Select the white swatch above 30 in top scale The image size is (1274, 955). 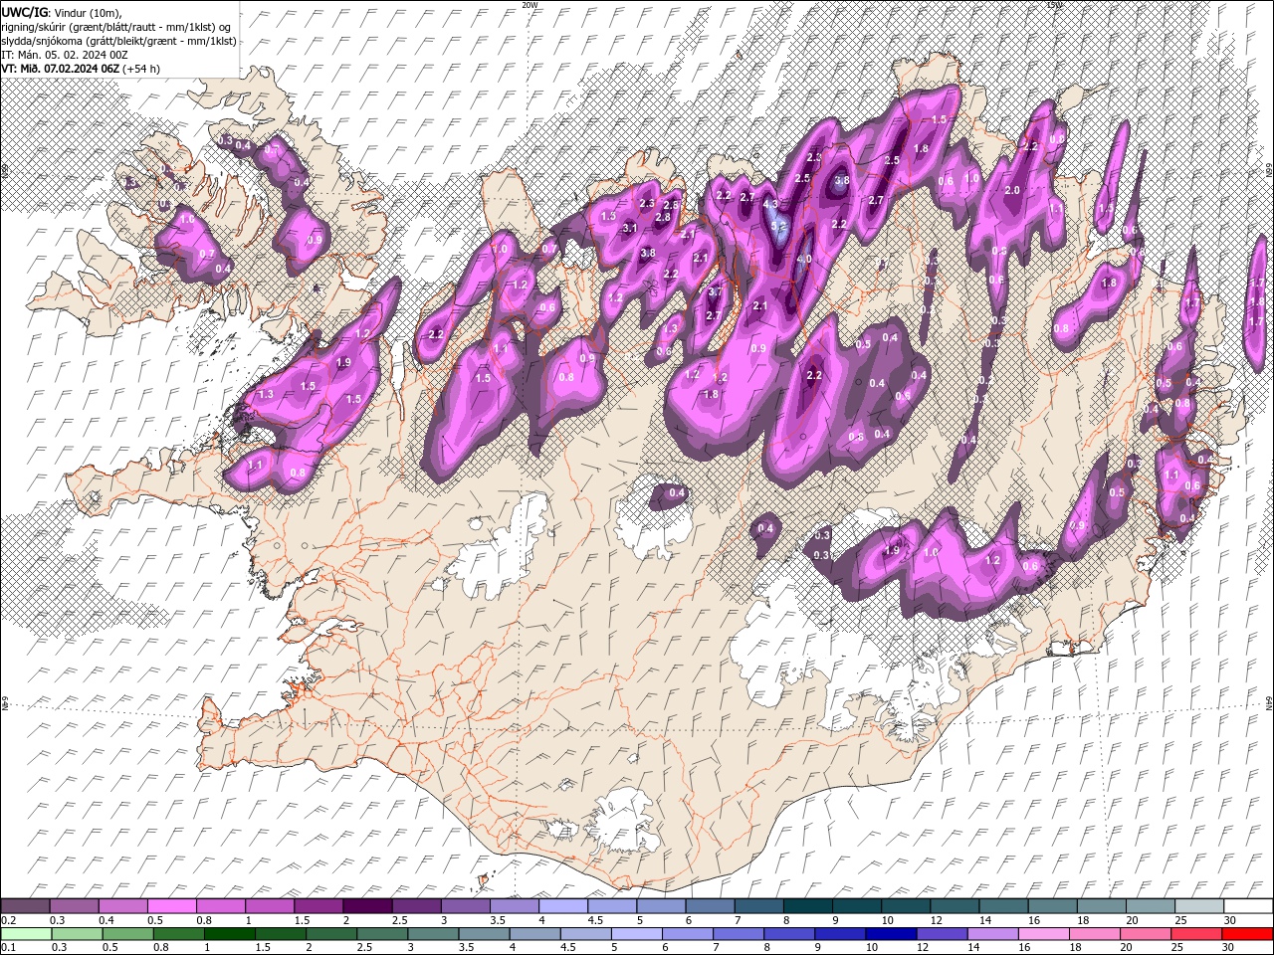pyautogui.click(x=1248, y=906)
